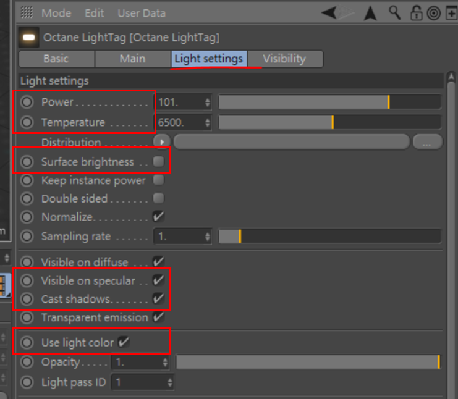Switch to the Visibility tab
458x399 pixels.
click(285, 59)
